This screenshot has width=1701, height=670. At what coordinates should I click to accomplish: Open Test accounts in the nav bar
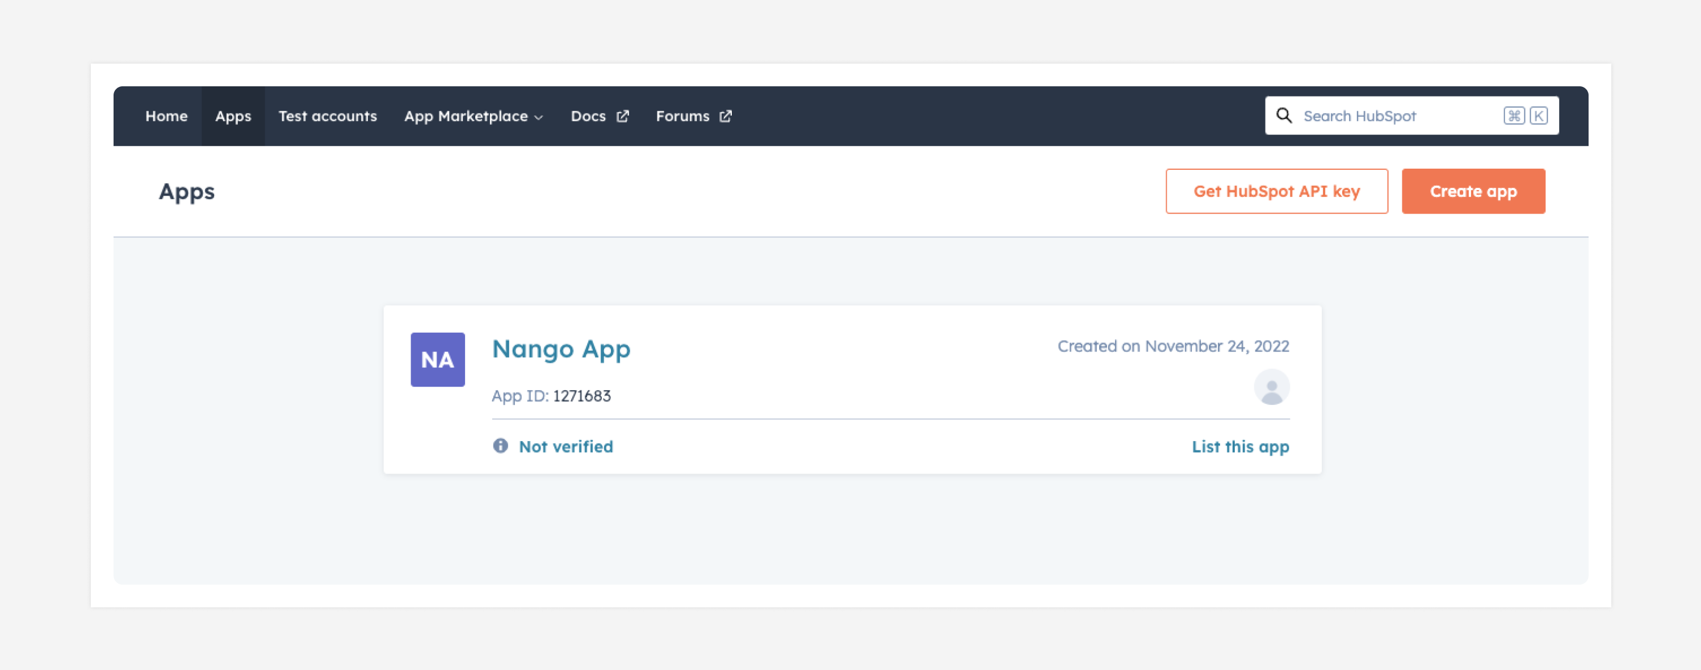tap(328, 116)
